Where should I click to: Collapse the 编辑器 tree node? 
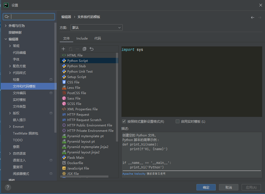[6, 39]
